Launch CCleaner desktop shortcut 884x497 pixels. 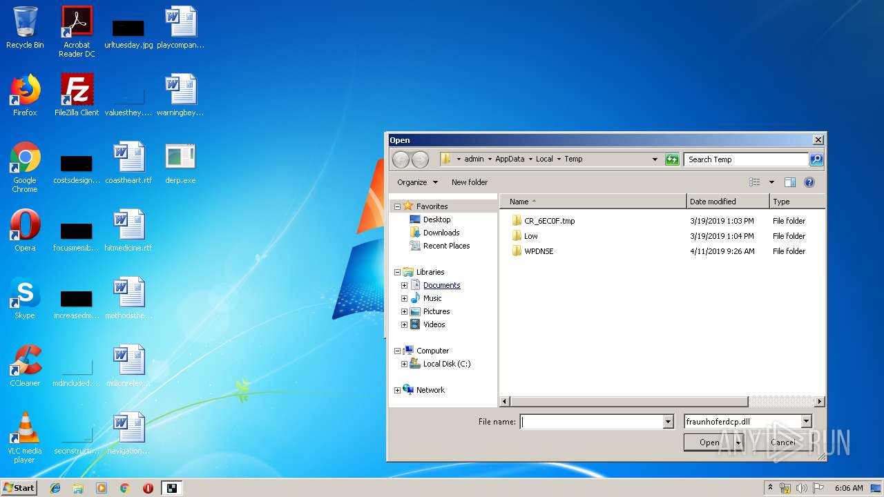click(x=25, y=366)
